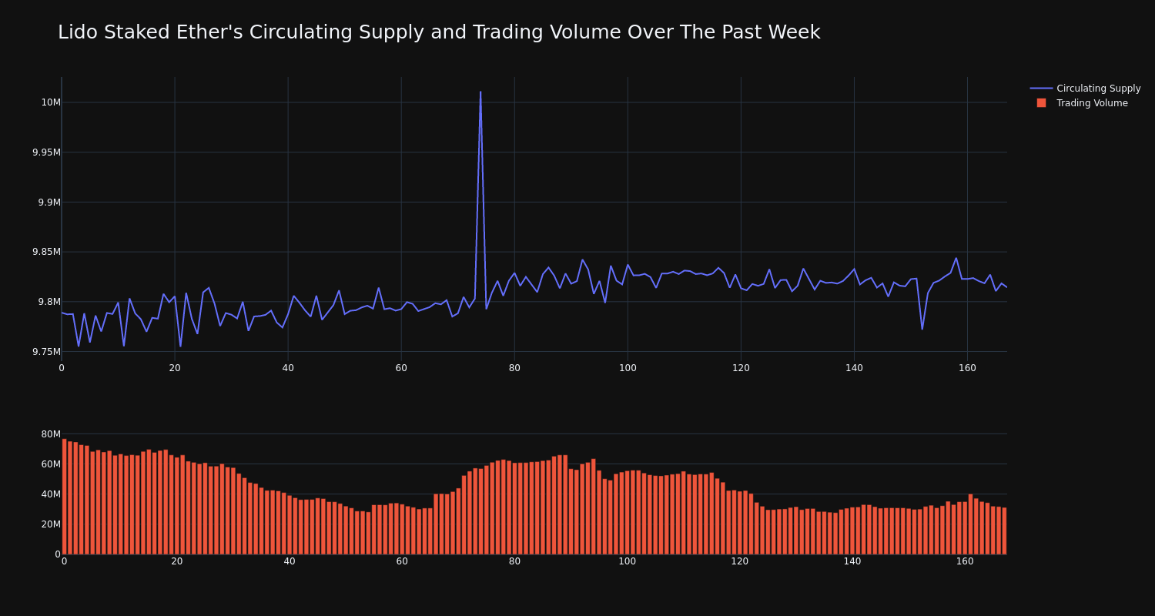Click the 9.8M y-axis label
This screenshot has height=616, width=1155.
[49, 302]
